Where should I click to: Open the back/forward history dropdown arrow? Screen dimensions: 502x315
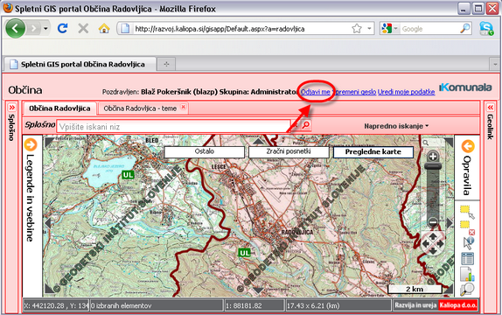pyautogui.click(x=45, y=29)
